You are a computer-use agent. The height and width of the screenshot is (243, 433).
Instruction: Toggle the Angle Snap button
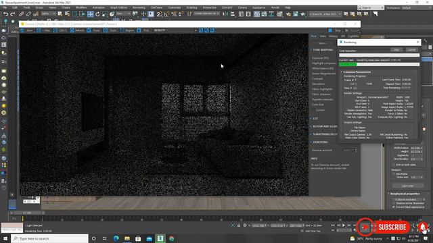point(166,13)
